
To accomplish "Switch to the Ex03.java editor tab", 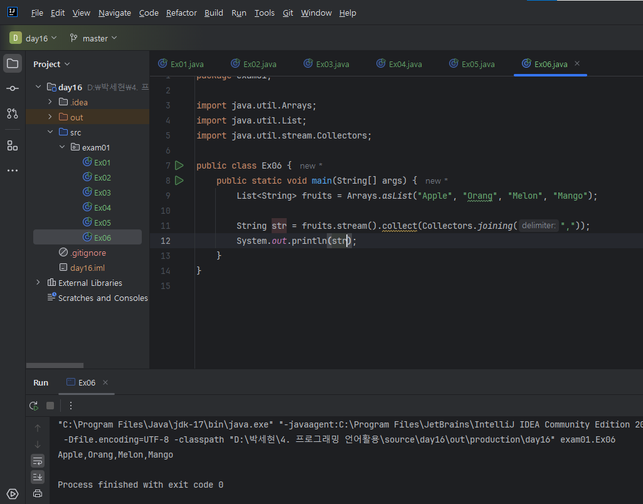I will click(x=332, y=64).
